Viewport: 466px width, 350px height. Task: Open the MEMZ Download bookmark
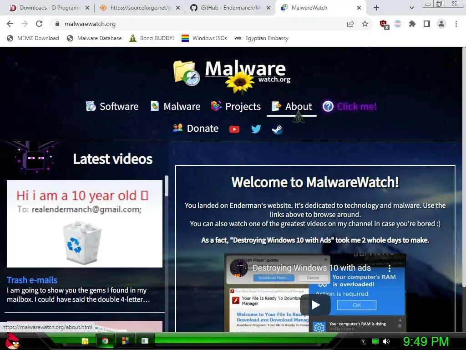33,38
